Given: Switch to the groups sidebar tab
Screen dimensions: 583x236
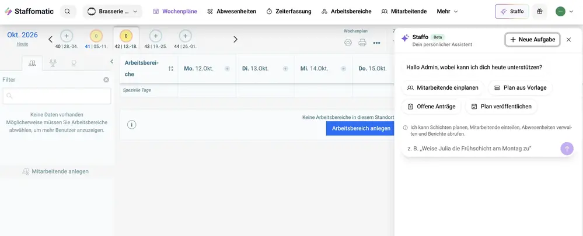Looking at the screenshot, I should [53, 64].
